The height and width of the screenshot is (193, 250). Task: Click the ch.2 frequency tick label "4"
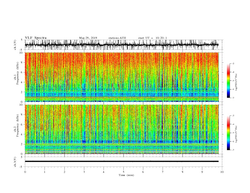pos(22,134)
